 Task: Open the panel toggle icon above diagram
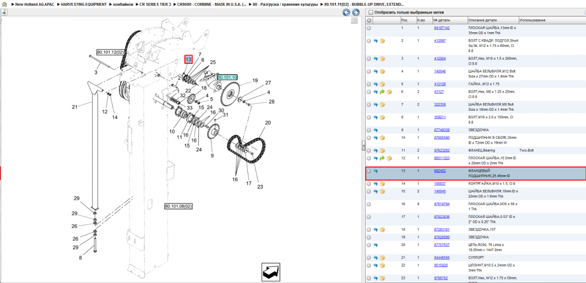click(x=4, y=12)
